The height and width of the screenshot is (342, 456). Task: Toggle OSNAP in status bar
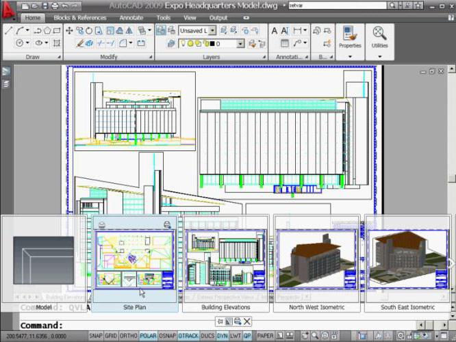tap(168, 336)
